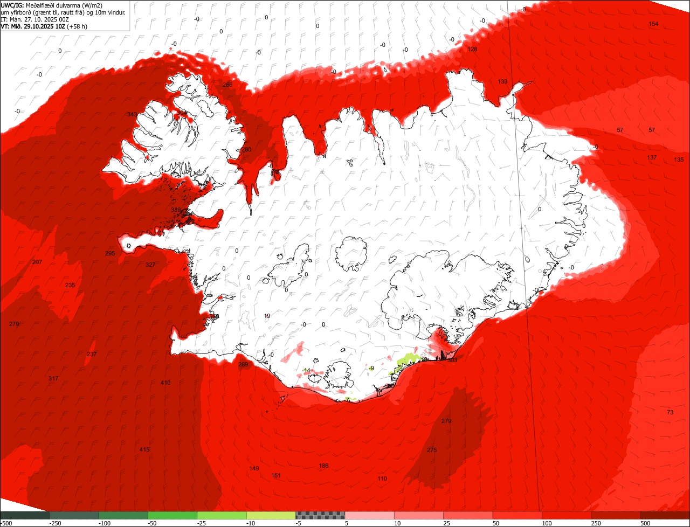690x527 pixels.
Task: Choose the yellow-green legend swatch from -10 to -5
Action: 271,515
